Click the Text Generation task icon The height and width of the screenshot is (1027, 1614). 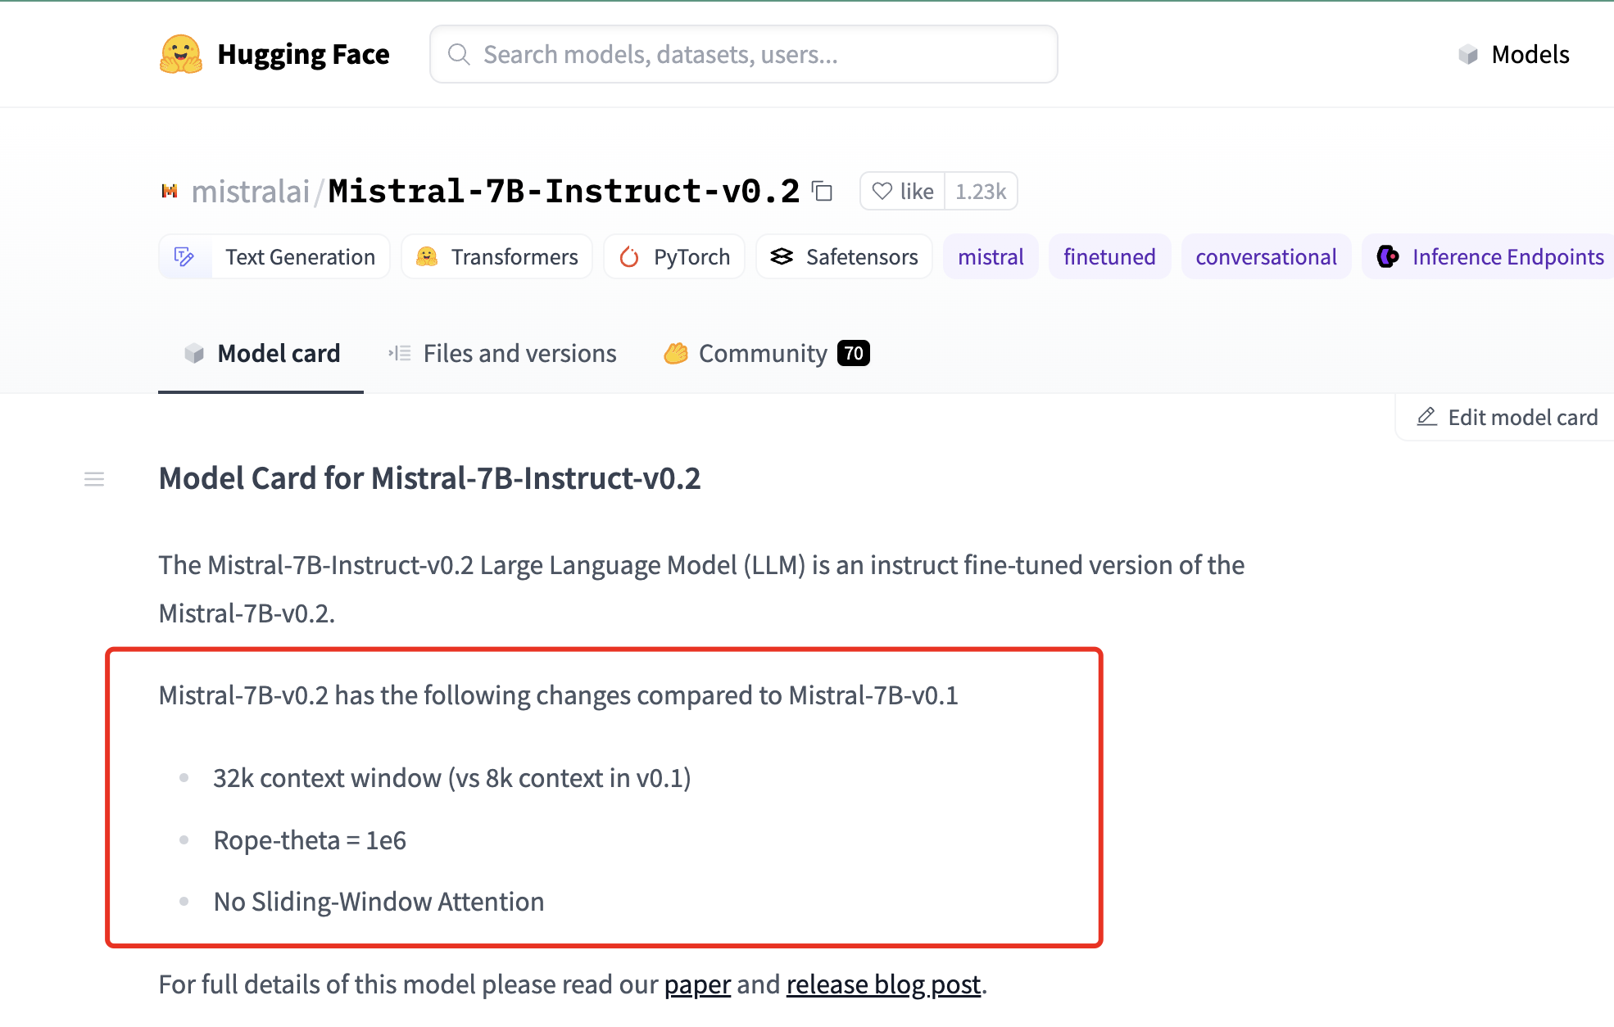point(184,257)
